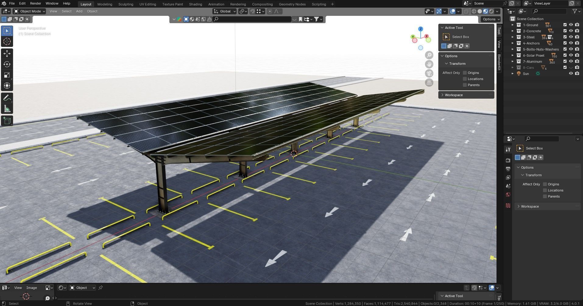583x306 pixels.
Task: Select the Add Cube tool
Action: click(7, 121)
